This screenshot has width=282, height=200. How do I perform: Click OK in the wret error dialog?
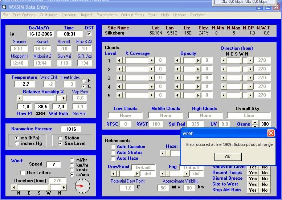click(228, 157)
